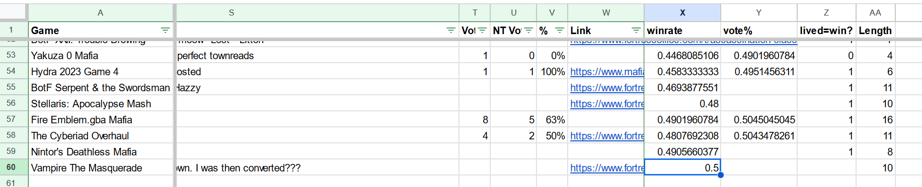Open filter icon on Vot column header
The image size is (922, 187).
(x=482, y=31)
